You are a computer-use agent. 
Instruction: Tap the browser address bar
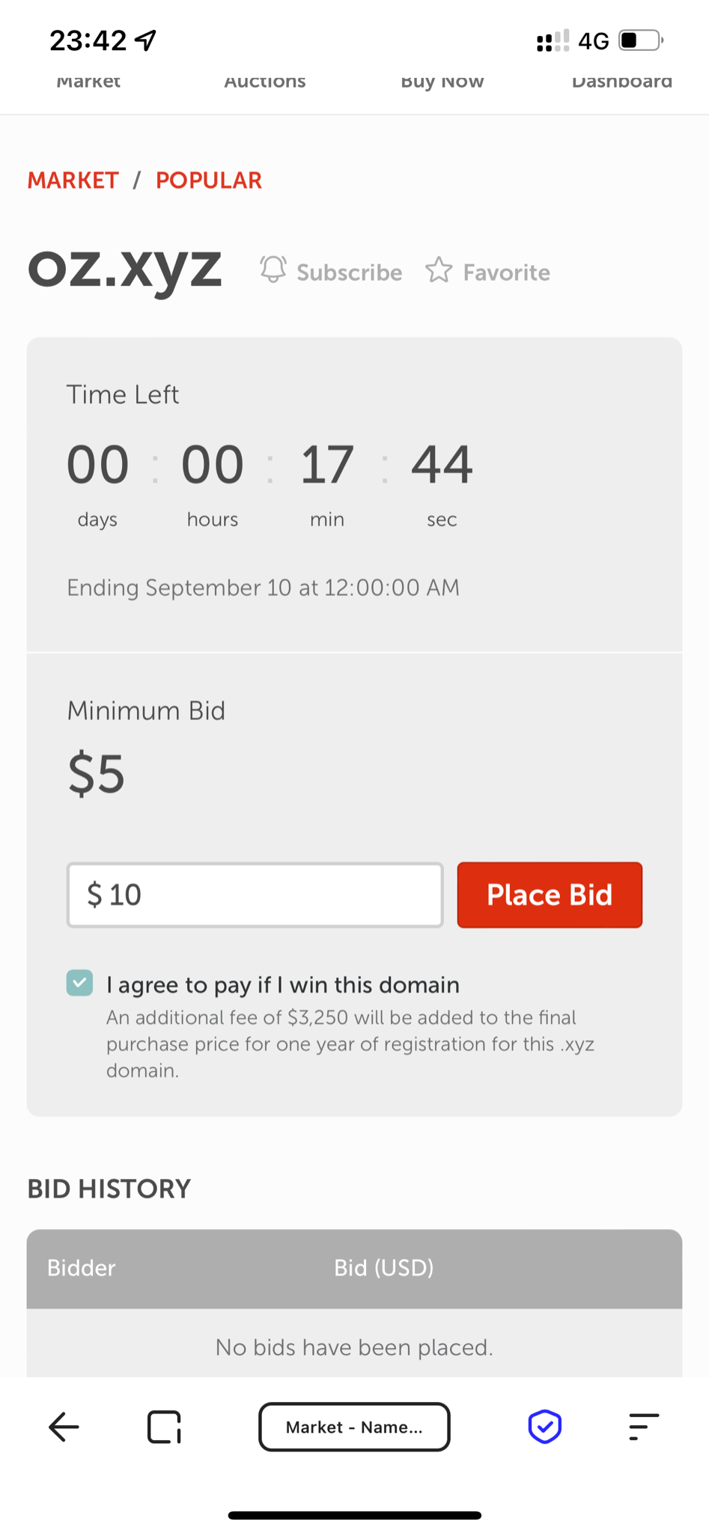[x=354, y=1427]
